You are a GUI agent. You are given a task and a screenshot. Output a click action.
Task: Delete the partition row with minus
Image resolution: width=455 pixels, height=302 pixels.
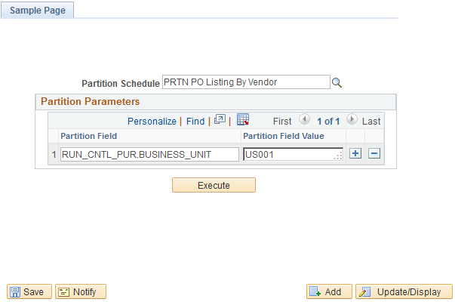pos(374,153)
